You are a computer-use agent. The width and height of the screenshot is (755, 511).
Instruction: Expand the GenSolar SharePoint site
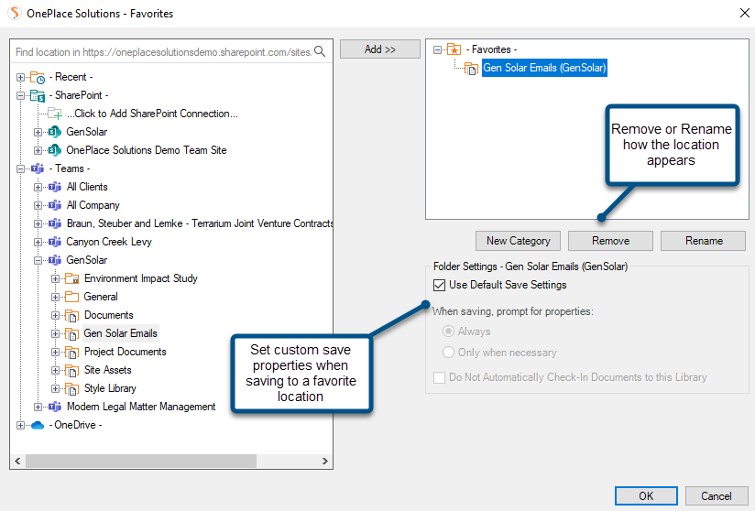coord(38,132)
